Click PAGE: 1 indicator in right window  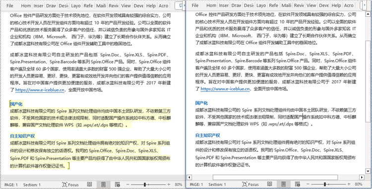196,185
